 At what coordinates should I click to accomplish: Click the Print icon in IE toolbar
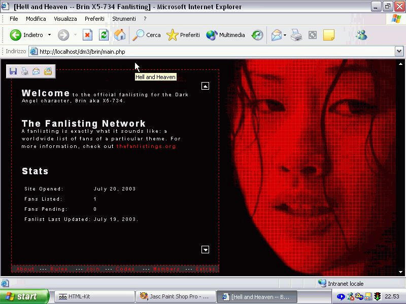point(297,35)
